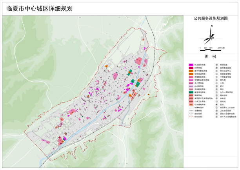Click the 文化活动中心 legend icon
This screenshot has height=170, width=240.
point(216,71)
